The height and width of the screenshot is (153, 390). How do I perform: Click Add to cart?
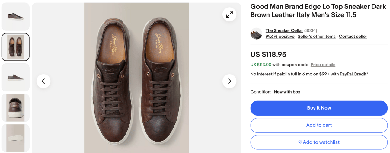pyautogui.click(x=319, y=125)
